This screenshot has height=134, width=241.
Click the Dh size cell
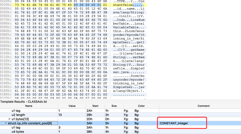pos(107,119)
